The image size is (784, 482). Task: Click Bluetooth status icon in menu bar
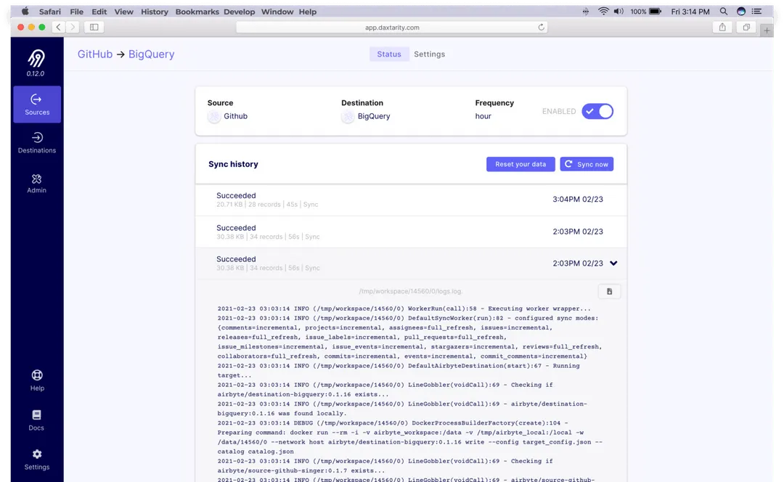pos(586,11)
